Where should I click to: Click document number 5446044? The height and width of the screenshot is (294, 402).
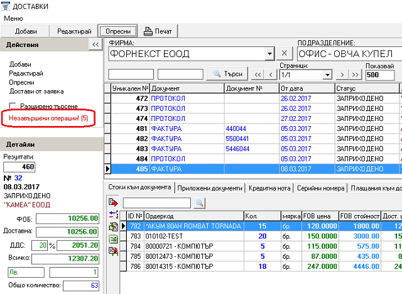point(237,149)
